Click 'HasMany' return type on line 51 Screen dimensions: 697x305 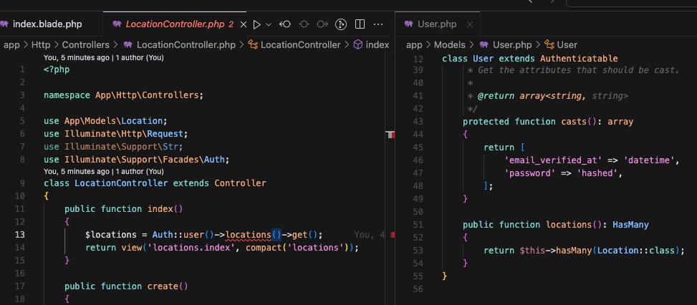(x=631, y=225)
